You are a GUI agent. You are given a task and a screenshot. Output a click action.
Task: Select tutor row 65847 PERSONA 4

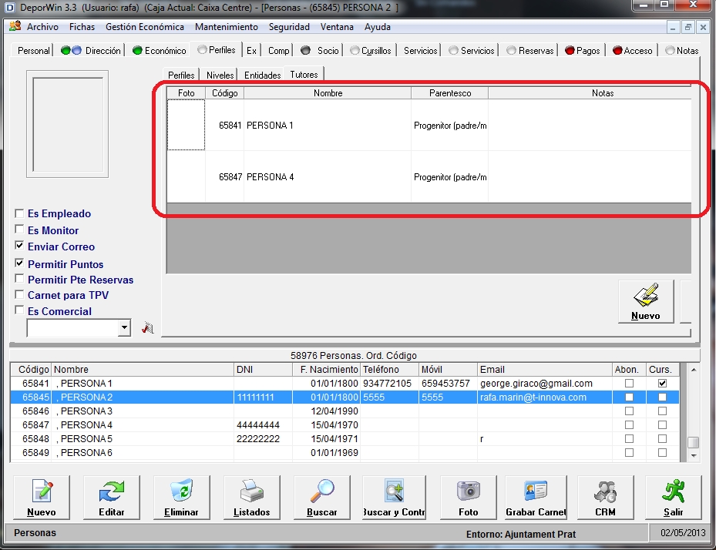pyautogui.click(x=429, y=176)
